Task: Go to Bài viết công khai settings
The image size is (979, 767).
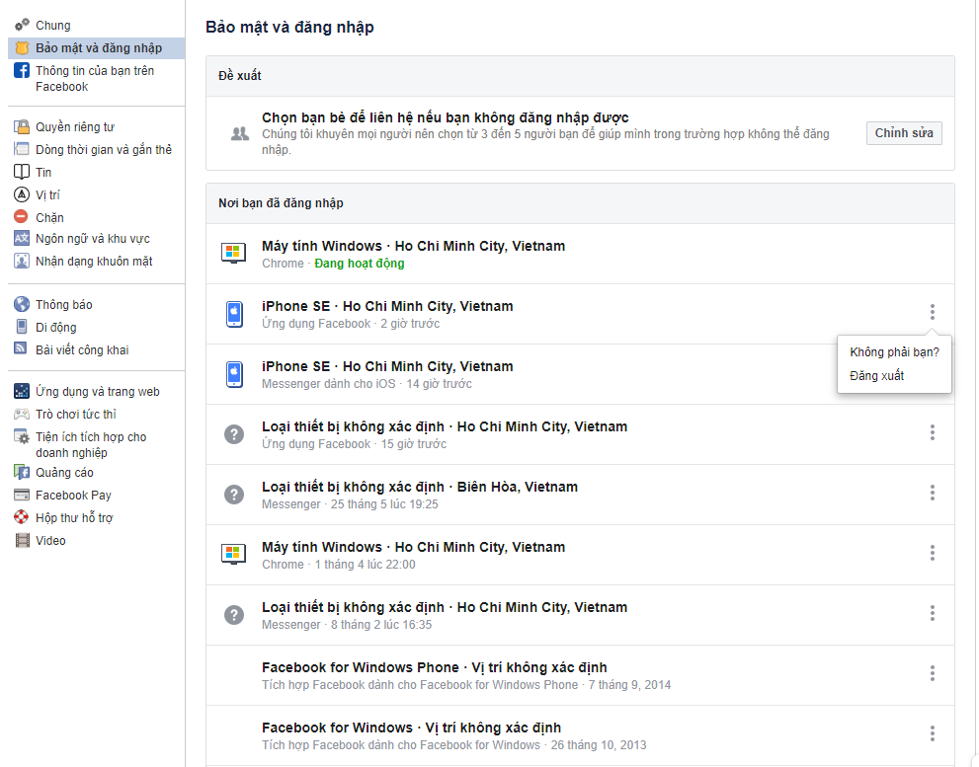Action: [x=82, y=350]
